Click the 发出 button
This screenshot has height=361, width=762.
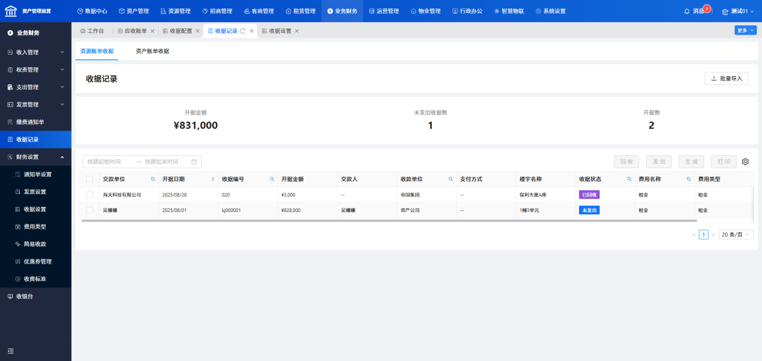click(x=659, y=162)
